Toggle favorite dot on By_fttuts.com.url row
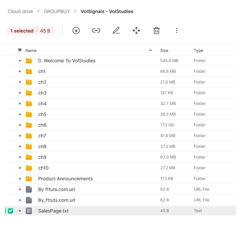 (20, 200)
